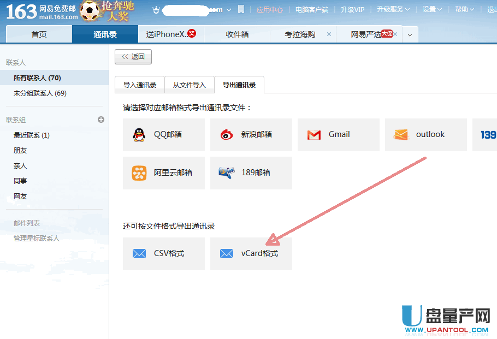Click the QQ邮箱 penguin icon

(139, 135)
